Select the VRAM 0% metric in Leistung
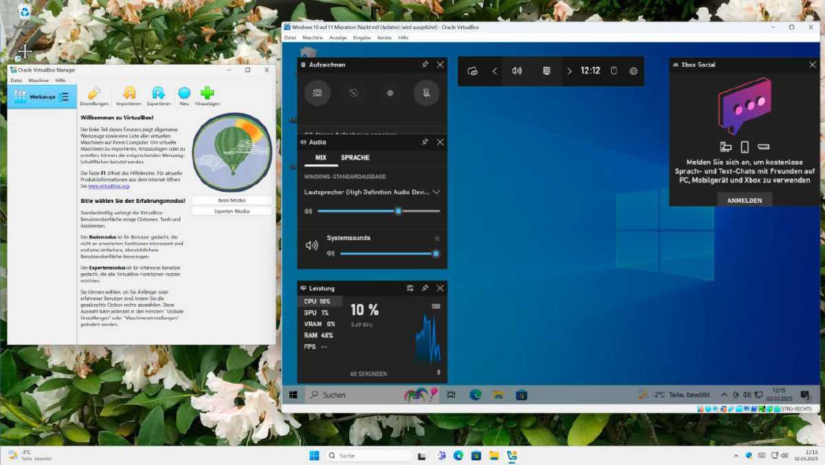Image resolution: width=825 pixels, height=465 pixels. (319, 324)
